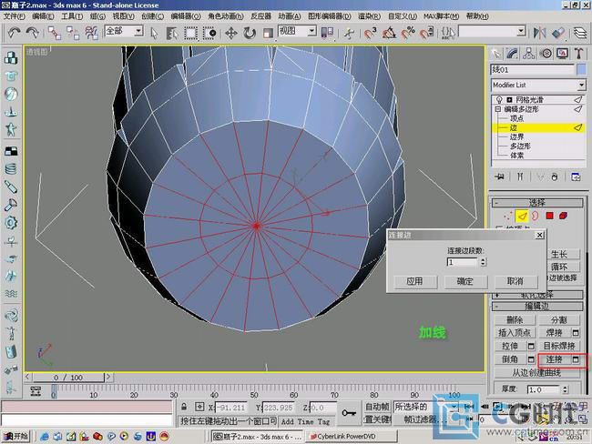Open Configure Modifier Sets icon

coord(576,177)
